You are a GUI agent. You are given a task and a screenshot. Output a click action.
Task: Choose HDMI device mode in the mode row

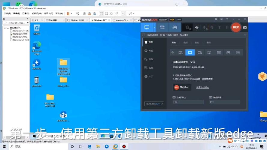point(219,52)
